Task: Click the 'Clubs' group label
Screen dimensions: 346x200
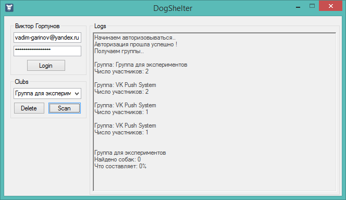Action: click(21, 82)
